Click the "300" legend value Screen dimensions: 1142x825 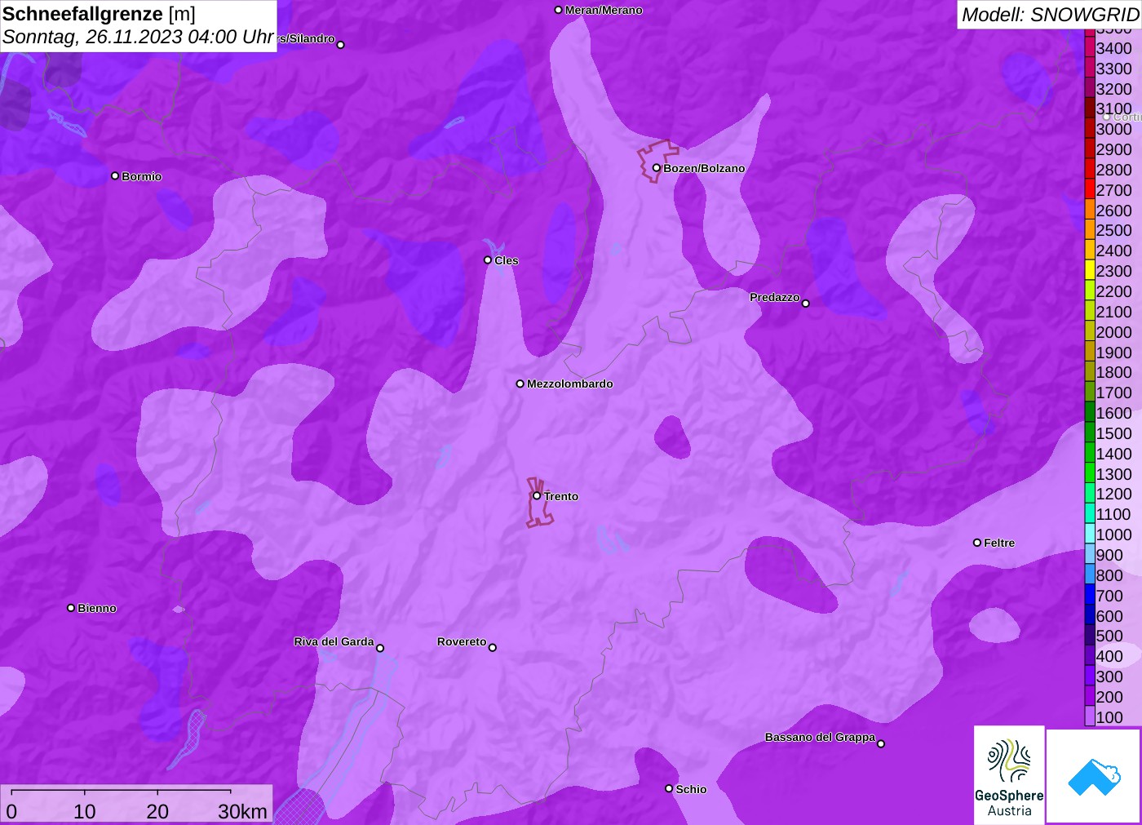pyautogui.click(x=1109, y=676)
